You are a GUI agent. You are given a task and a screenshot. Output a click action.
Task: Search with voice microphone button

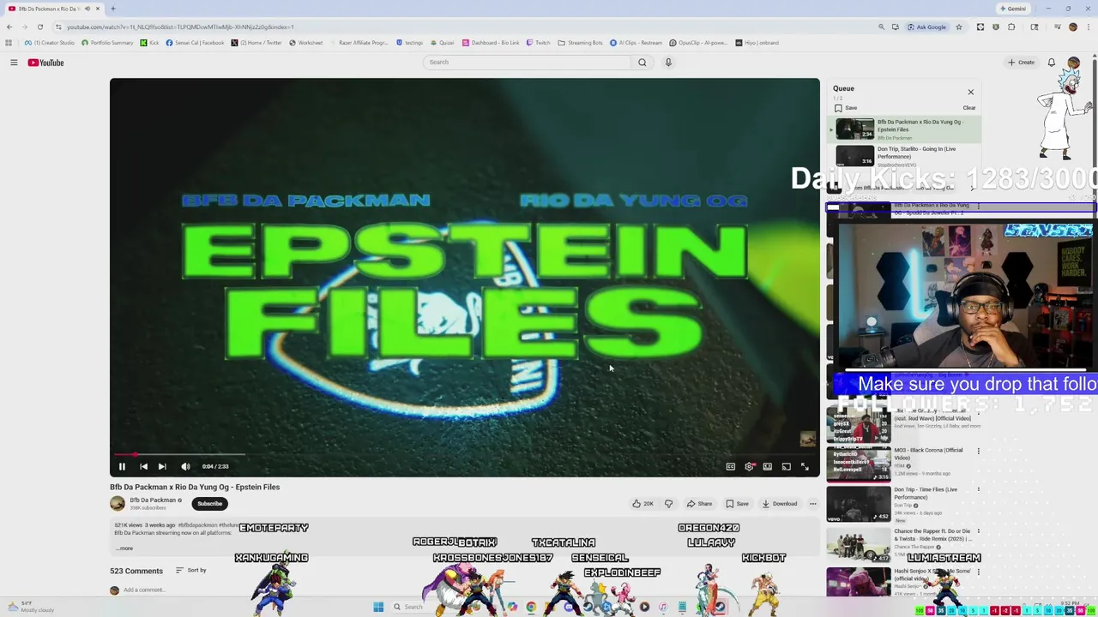coord(668,62)
